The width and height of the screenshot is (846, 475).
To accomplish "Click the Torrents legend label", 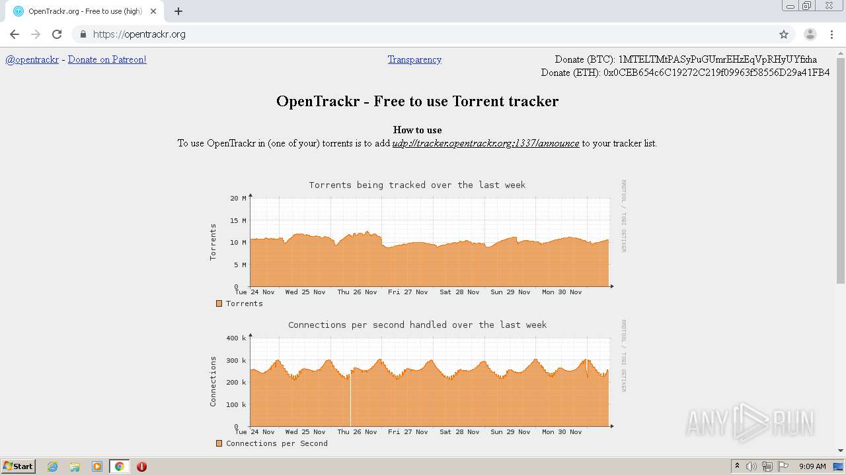I will pos(245,303).
